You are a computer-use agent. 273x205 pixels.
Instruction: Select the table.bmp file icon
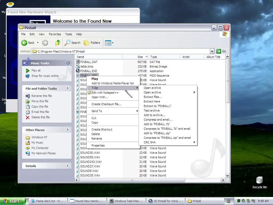(78, 66)
